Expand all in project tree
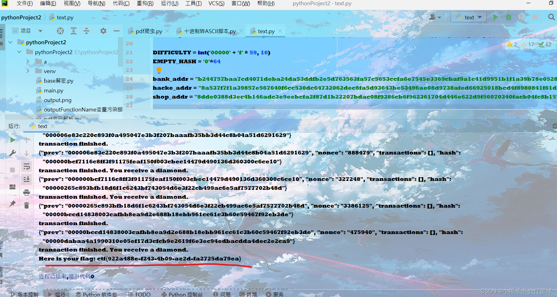The width and height of the screenshot is (557, 297). click(73, 31)
